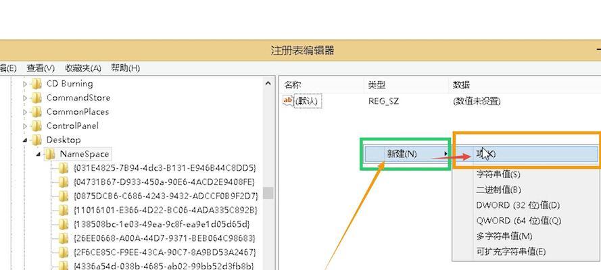Viewport: 601px width, 270px height.
Task: Collapse the Desktop tree node
Action: click(25, 140)
